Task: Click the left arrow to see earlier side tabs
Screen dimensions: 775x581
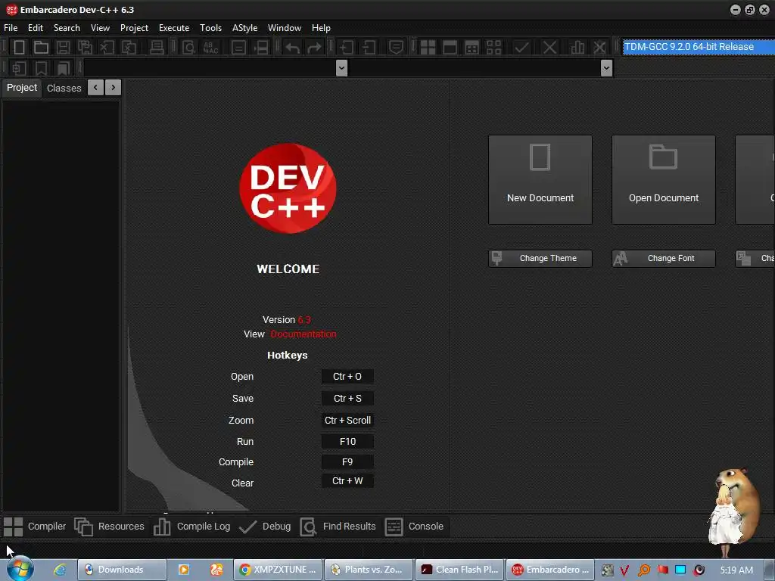Action: pos(95,88)
